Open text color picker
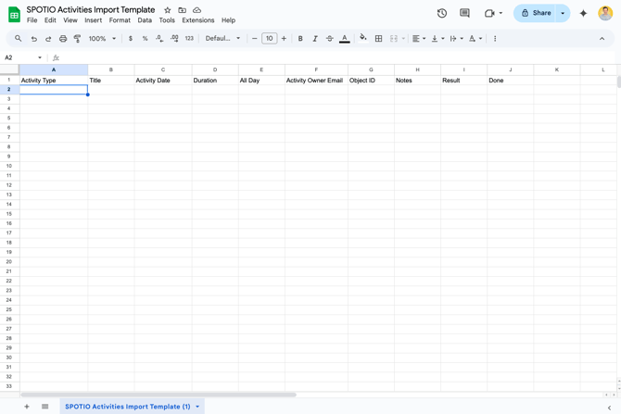Screen dimensions: 621x414 (x=345, y=38)
